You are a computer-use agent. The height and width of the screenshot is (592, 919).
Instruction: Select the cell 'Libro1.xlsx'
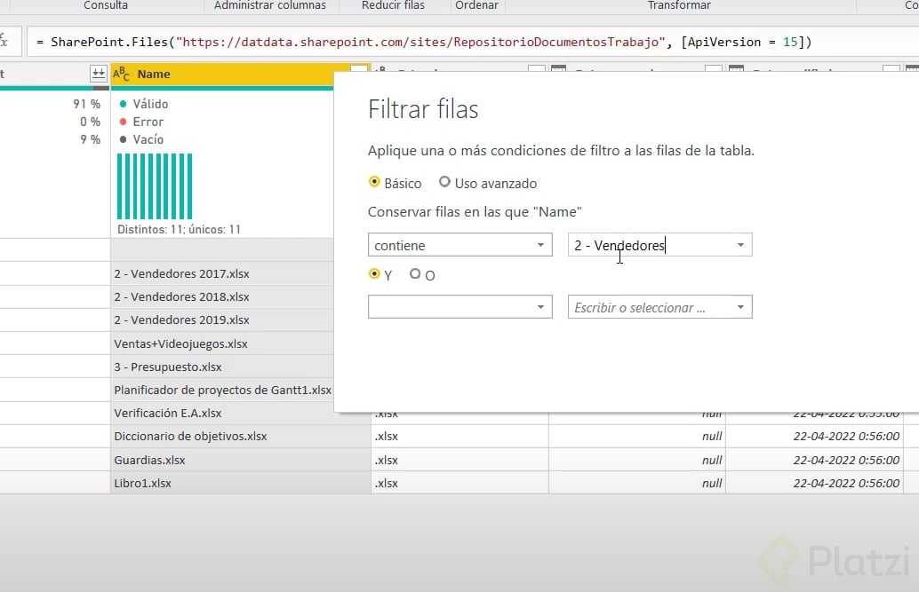240,483
